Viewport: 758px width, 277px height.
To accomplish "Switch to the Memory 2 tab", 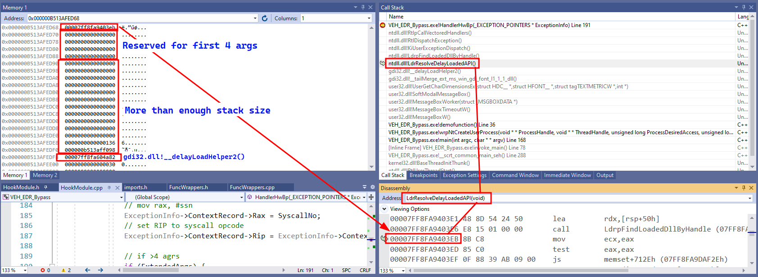I will pos(45,175).
